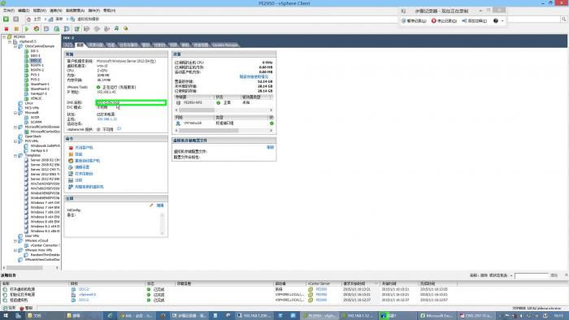Screen dimensions: 569x320
Task: Click the Steps Recorder help icon
Action: point(496,21)
